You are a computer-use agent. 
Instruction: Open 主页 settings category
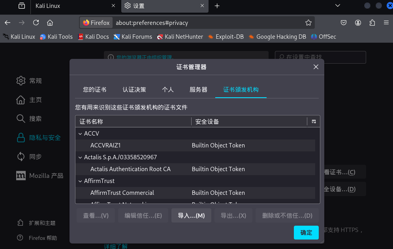click(29, 100)
